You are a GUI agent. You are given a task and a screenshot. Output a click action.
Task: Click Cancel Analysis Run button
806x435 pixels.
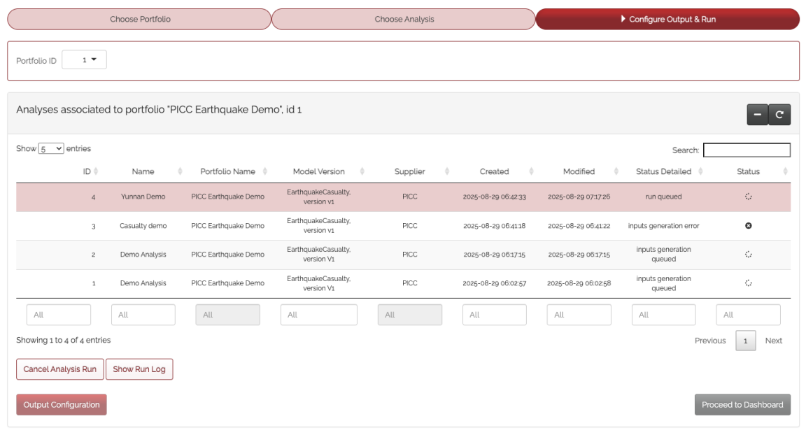click(x=60, y=369)
